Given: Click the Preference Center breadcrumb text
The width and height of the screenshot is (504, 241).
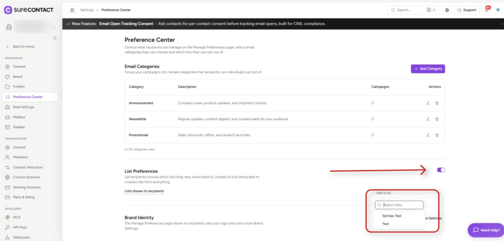Looking at the screenshot, I should point(116,10).
